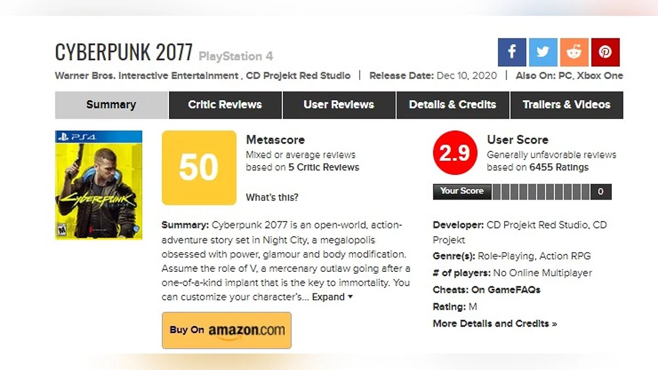Viewport: 658px width, 370px height.
Task: Select the Summary tab
Action: [x=111, y=105]
